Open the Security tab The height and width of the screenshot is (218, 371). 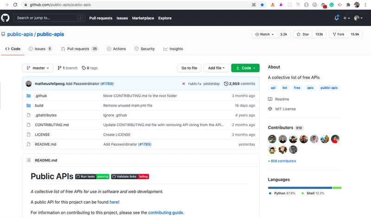click(x=145, y=49)
